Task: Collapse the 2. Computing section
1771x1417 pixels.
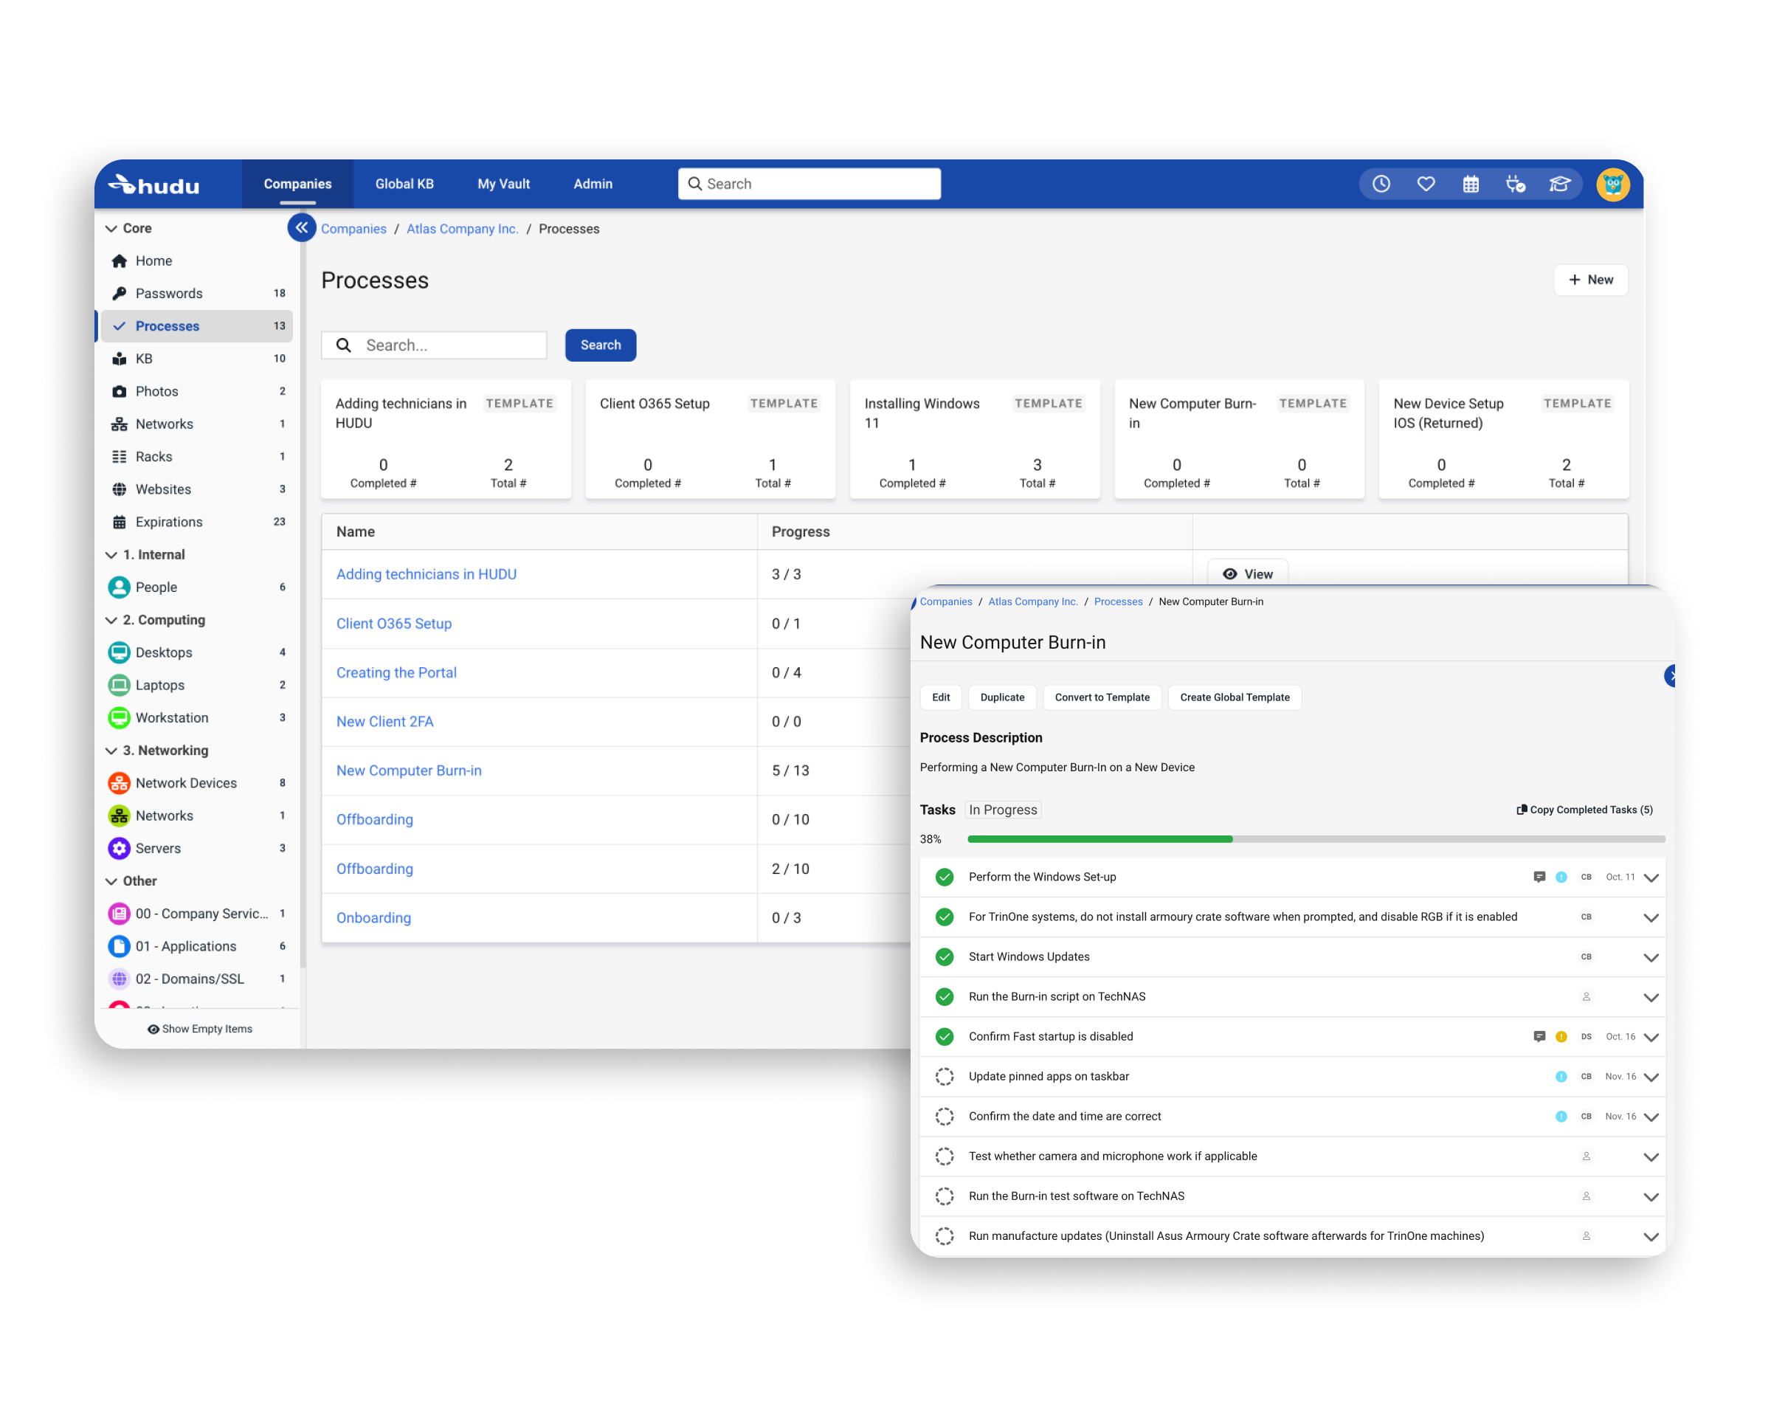Action: pyautogui.click(x=111, y=619)
